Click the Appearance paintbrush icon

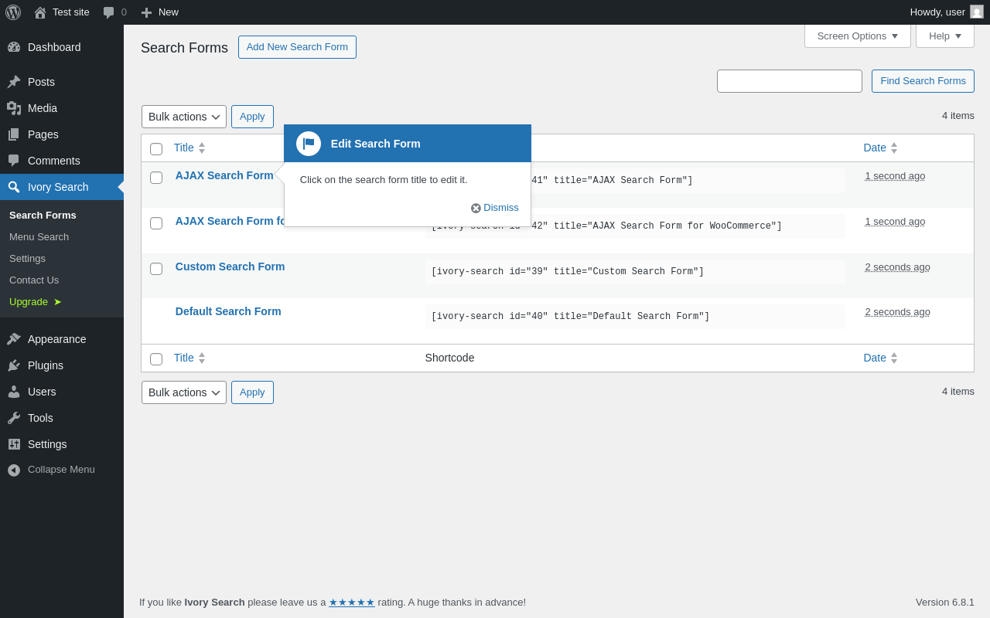(x=14, y=339)
